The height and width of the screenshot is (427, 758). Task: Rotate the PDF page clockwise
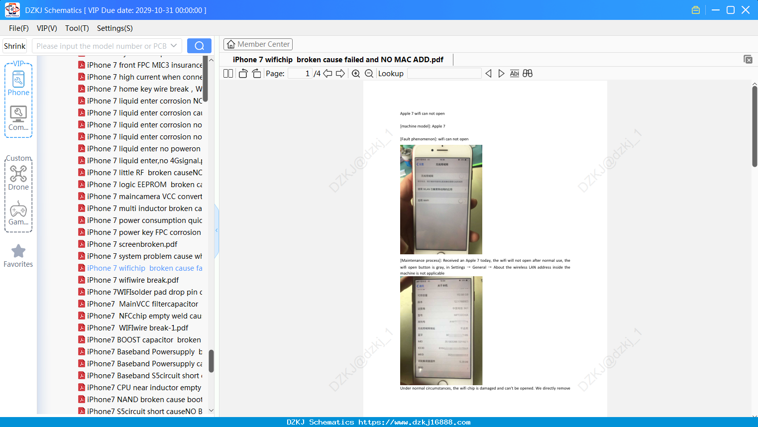coord(256,74)
